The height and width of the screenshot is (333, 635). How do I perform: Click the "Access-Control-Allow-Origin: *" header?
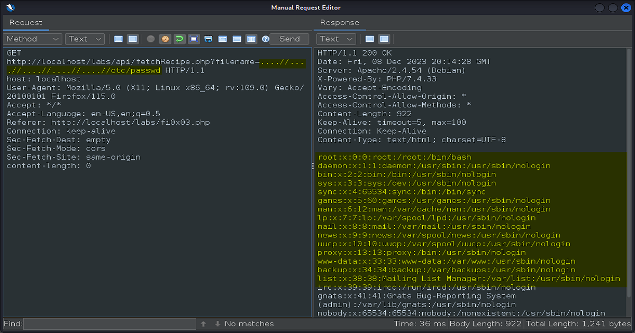392,96
